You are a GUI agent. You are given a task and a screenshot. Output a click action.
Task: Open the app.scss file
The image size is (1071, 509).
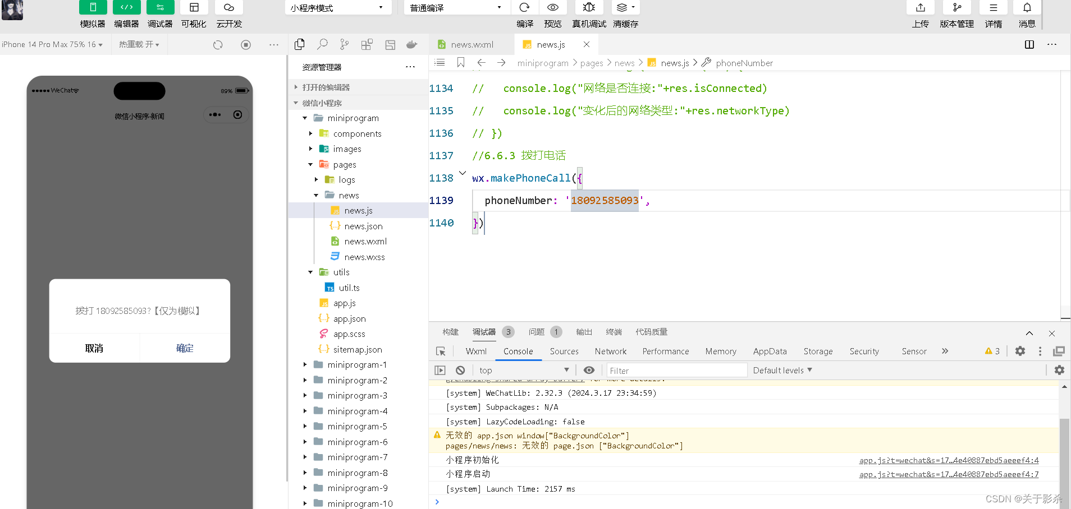click(x=349, y=334)
